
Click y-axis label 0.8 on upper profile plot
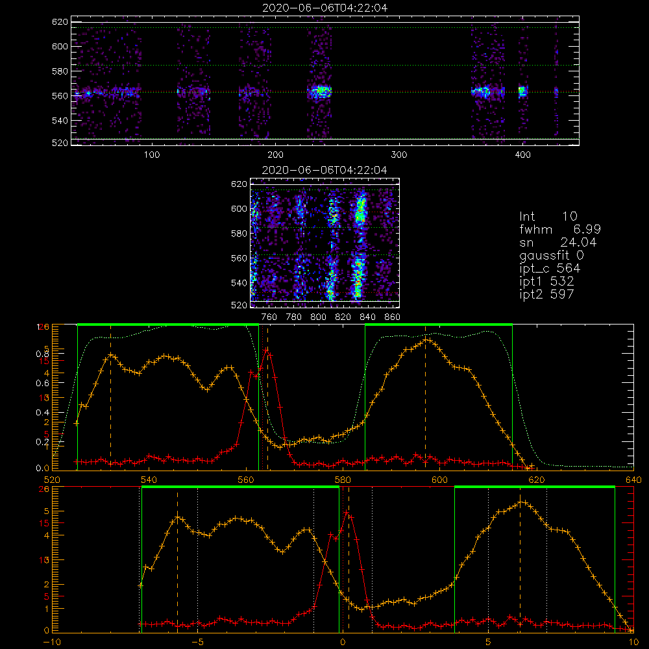click(x=42, y=354)
